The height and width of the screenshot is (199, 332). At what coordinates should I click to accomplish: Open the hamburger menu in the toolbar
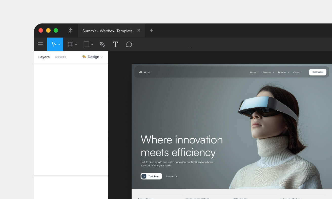pos(40,44)
